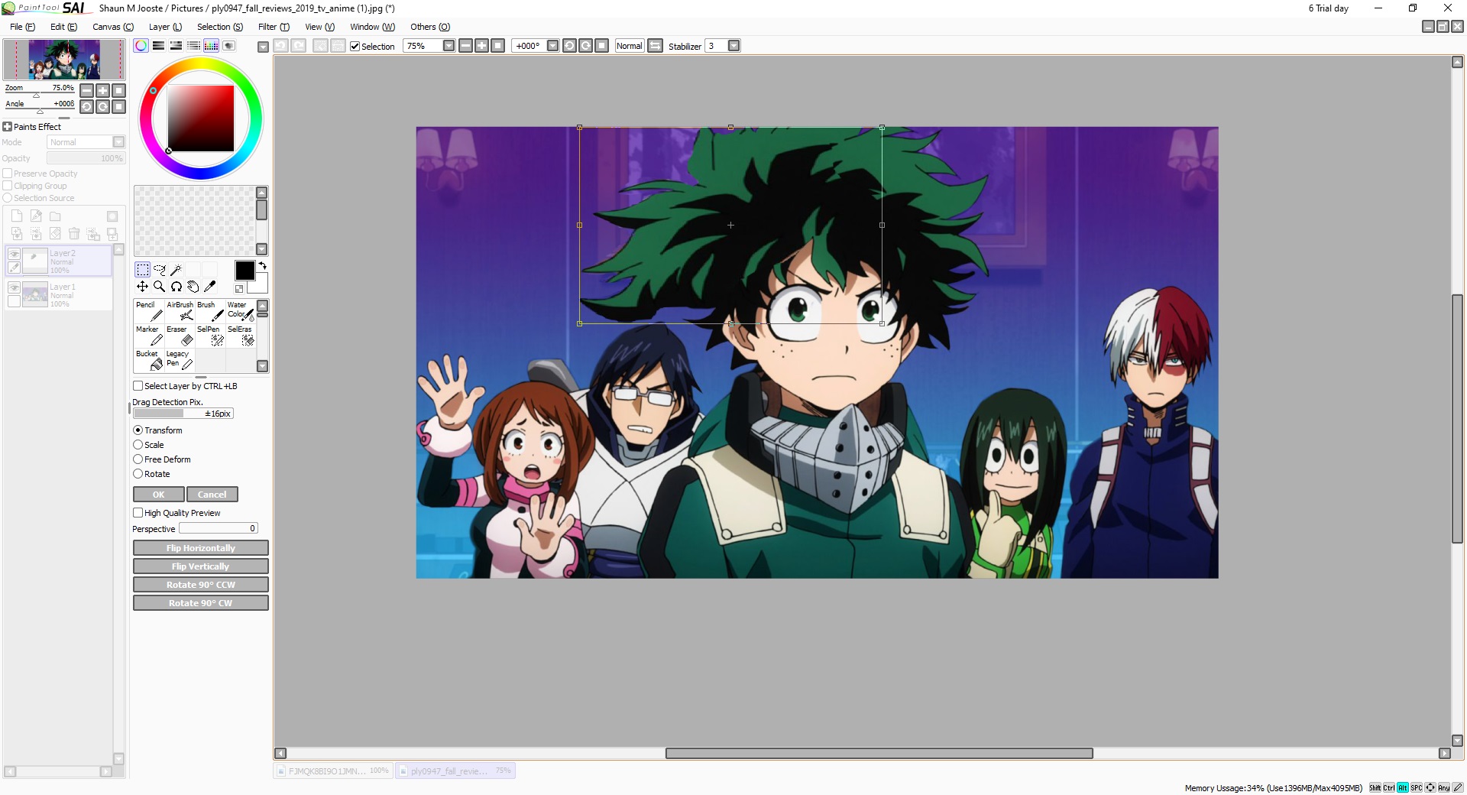Screen dimensions: 1467x795
Task: Show the color wheel panel
Action: [x=141, y=46]
